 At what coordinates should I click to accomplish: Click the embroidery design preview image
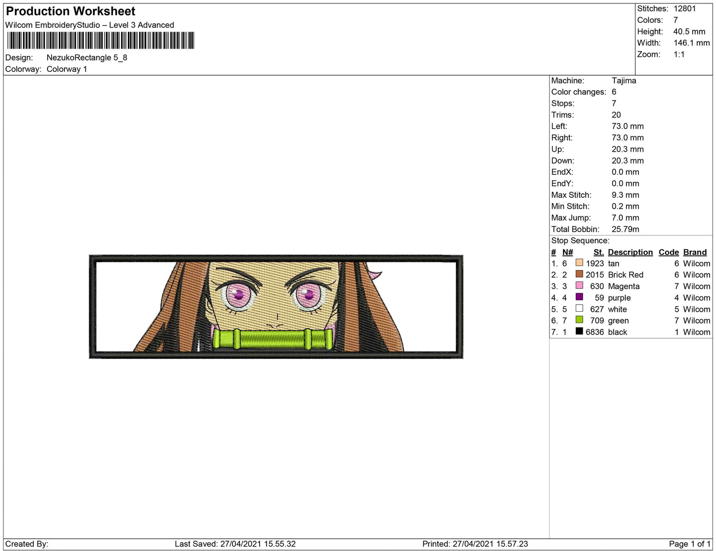click(276, 307)
